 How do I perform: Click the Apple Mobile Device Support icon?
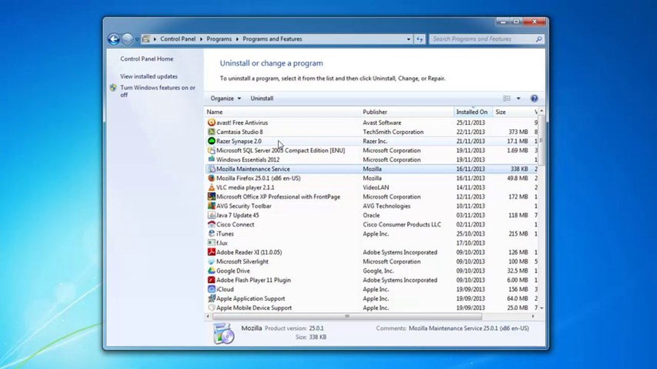point(211,307)
